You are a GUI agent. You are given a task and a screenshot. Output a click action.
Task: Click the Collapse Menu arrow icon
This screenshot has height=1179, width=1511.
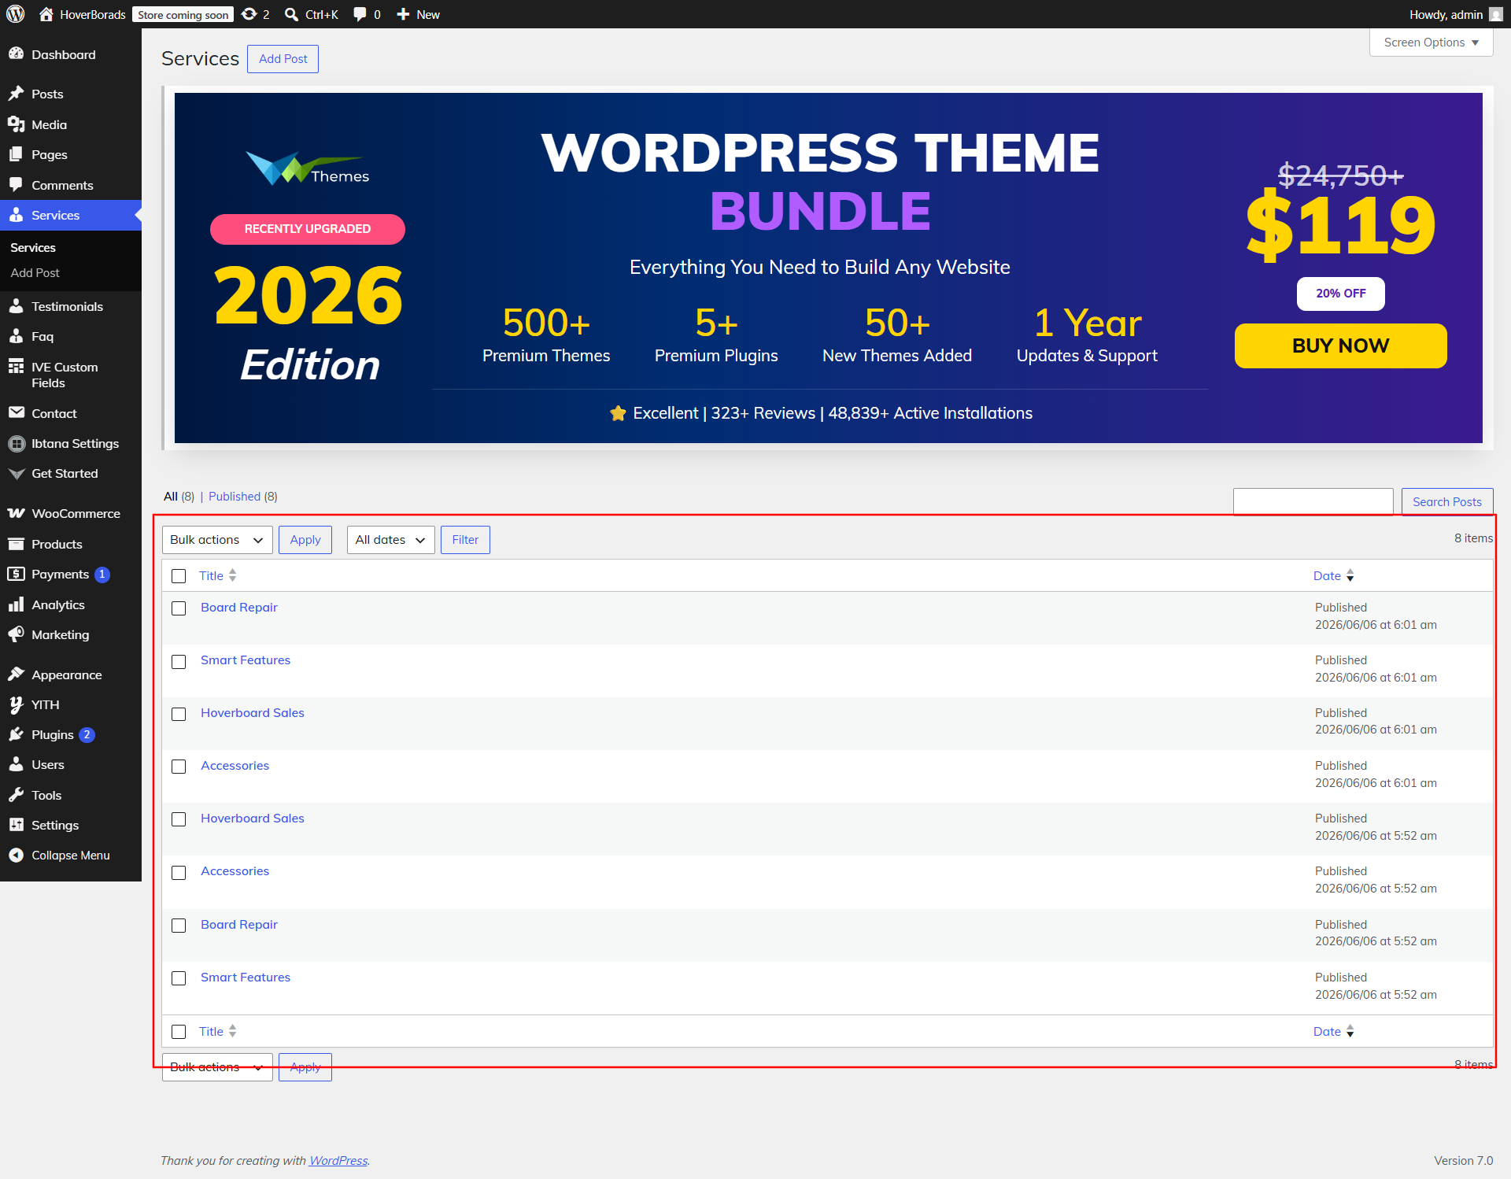(x=16, y=855)
